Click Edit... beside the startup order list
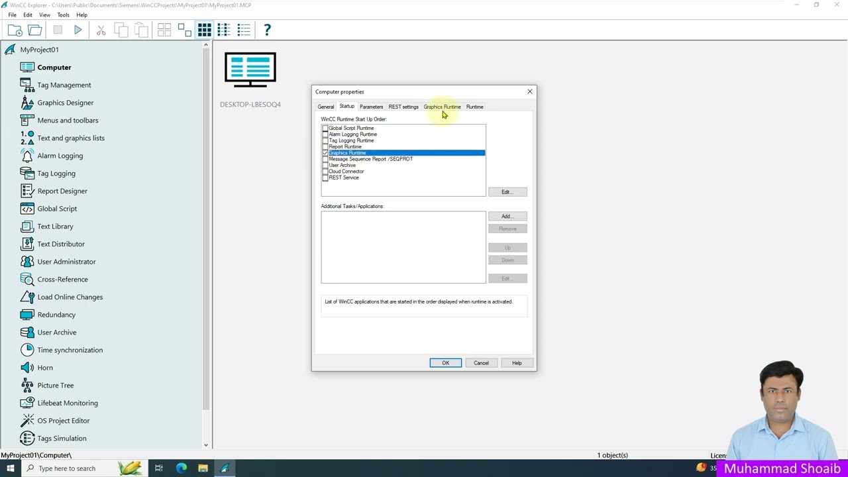This screenshot has height=477, width=848. pyautogui.click(x=507, y=192)
